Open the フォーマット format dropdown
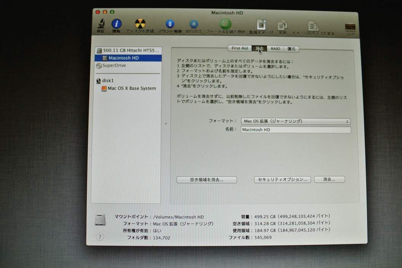 (296, 121)
